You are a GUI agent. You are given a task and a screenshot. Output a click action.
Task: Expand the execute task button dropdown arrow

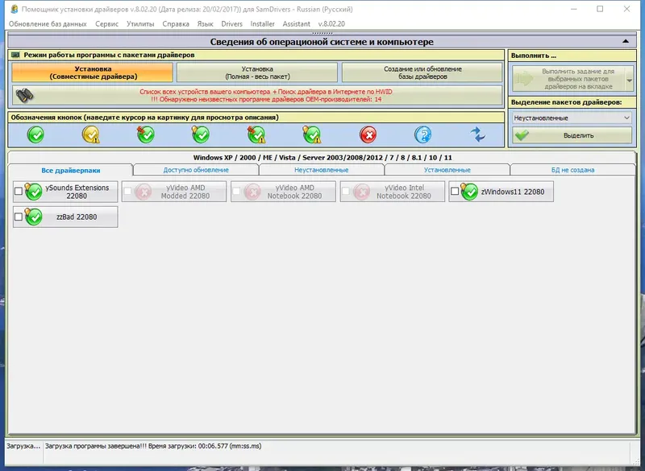pos(629,79)
